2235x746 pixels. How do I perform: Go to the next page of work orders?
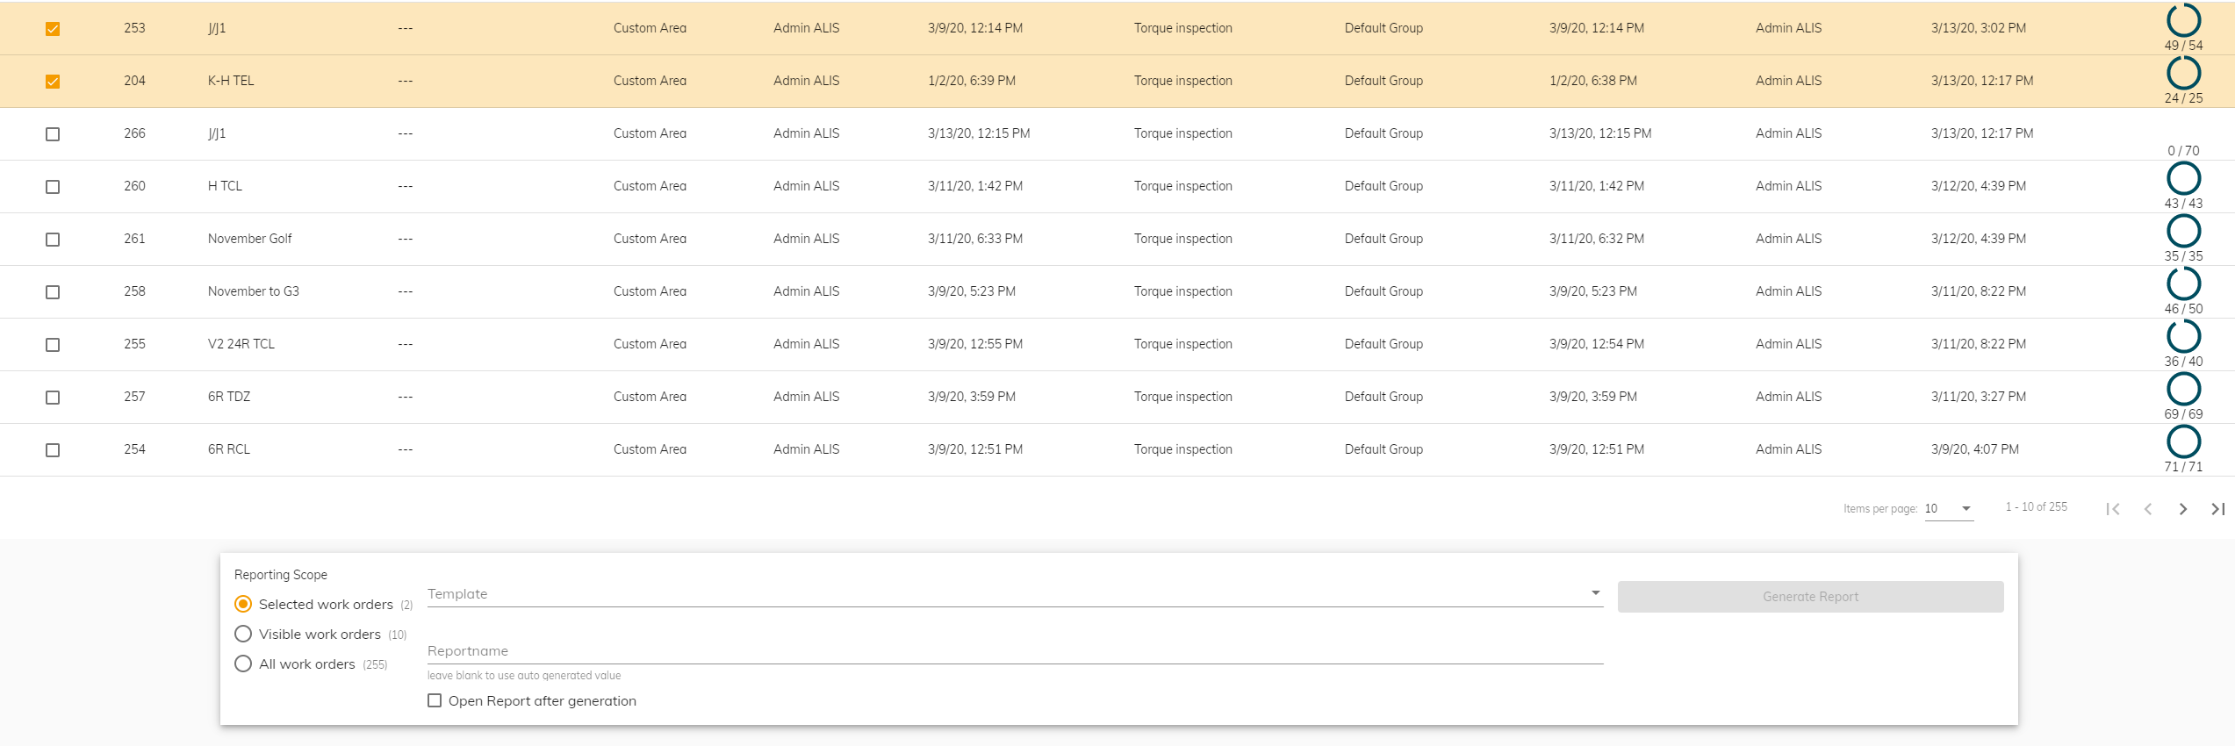click(x=2182, y=509)
